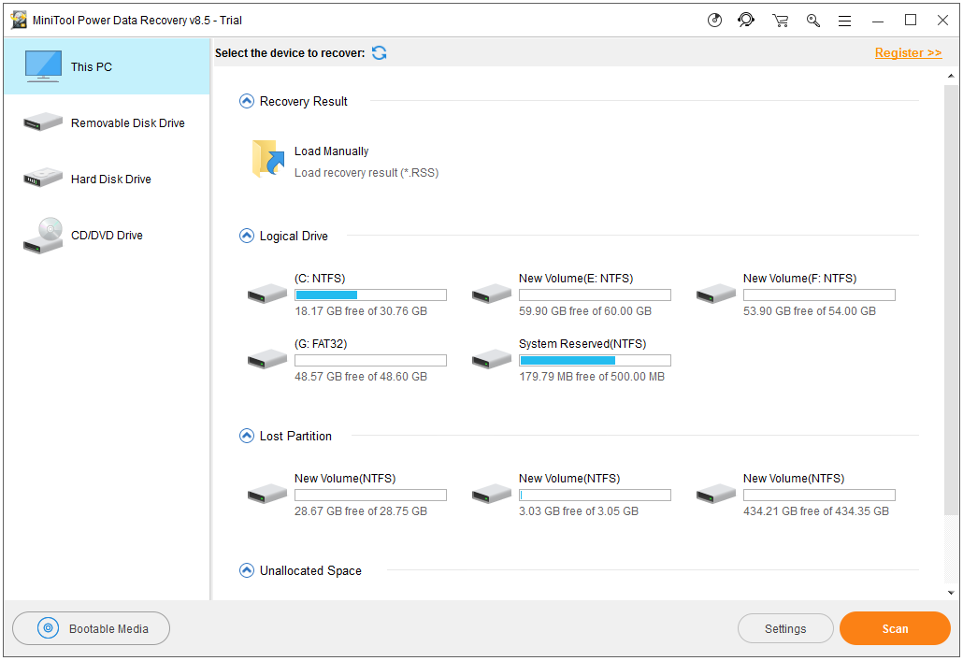Image resolution: width=963 pixels, height=661 pixels.
Task: Switch to Removable Disk Drive tab
Action: [107, 122]
